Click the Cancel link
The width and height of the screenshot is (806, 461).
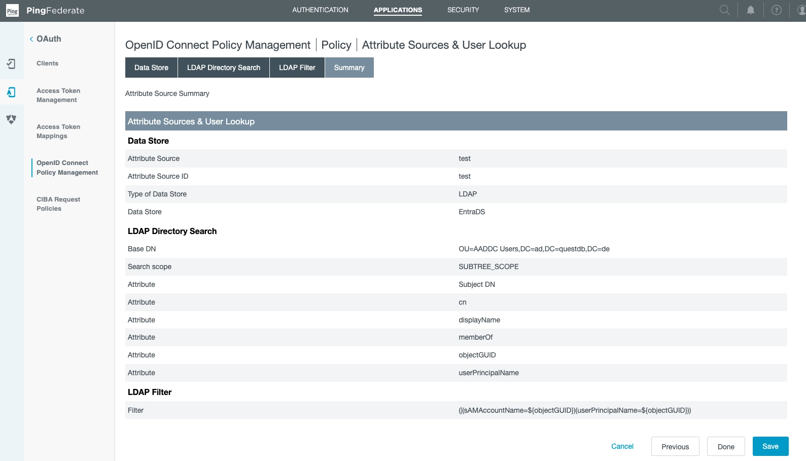pos(622,447)
